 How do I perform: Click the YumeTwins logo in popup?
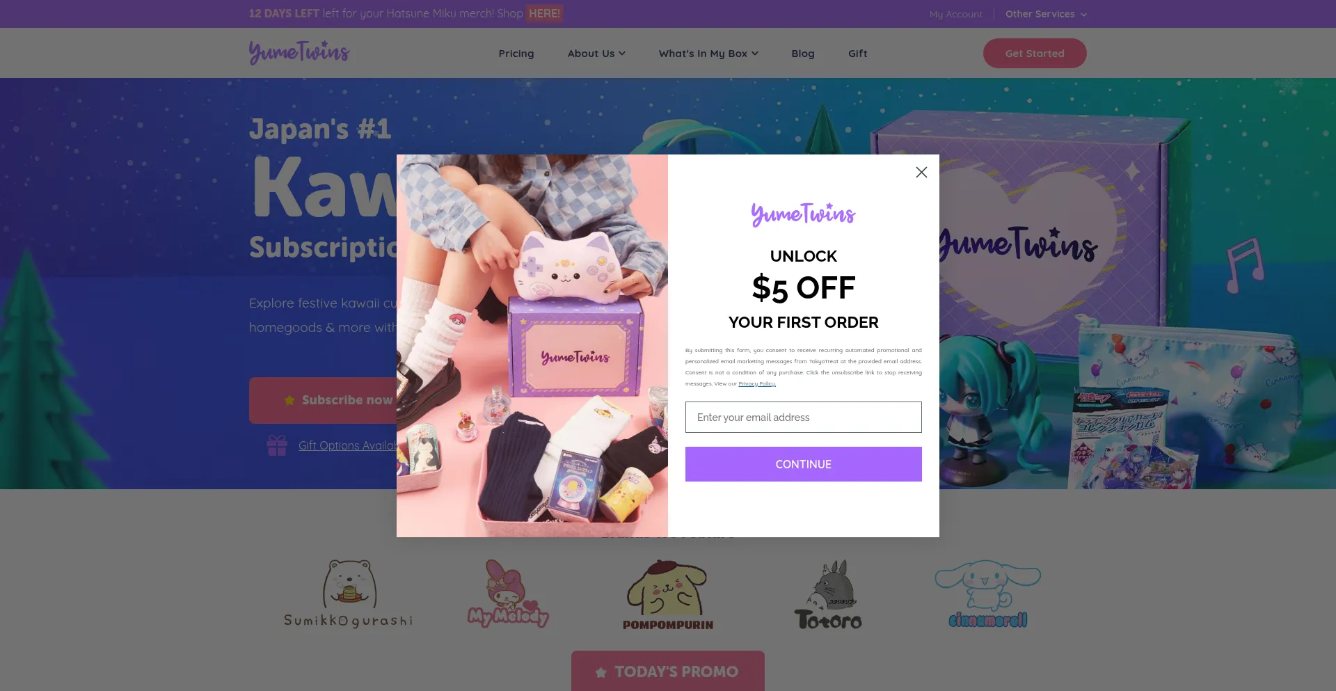tap(804, 214)
